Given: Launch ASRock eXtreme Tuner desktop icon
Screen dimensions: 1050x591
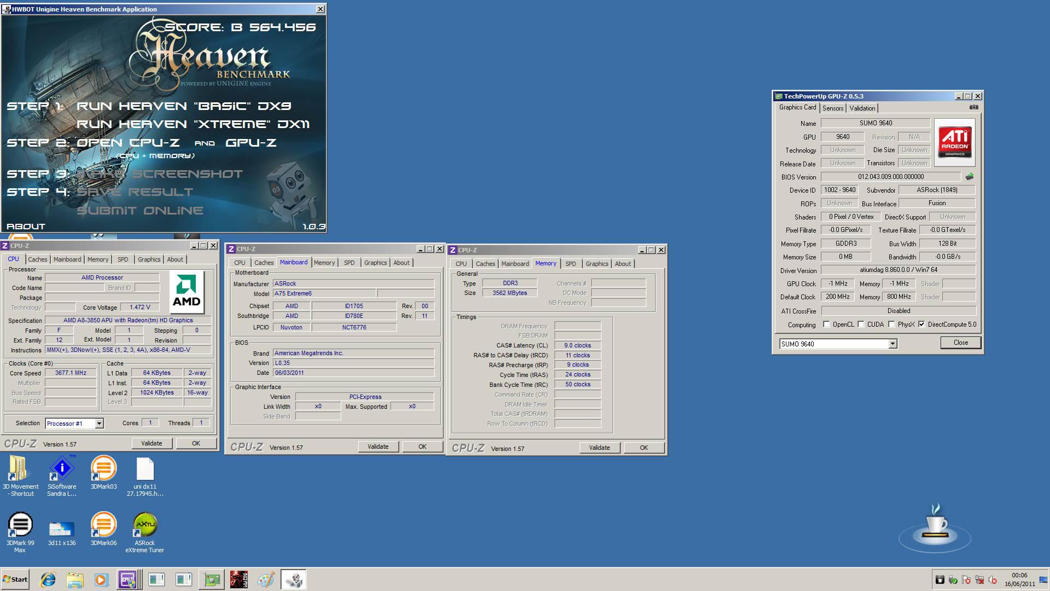Looking at the screenshot, I should [145, 531].
